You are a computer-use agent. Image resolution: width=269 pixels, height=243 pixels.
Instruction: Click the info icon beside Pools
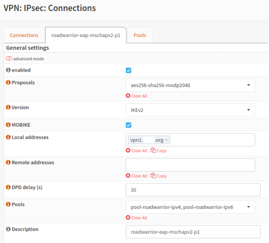(8, 204)
